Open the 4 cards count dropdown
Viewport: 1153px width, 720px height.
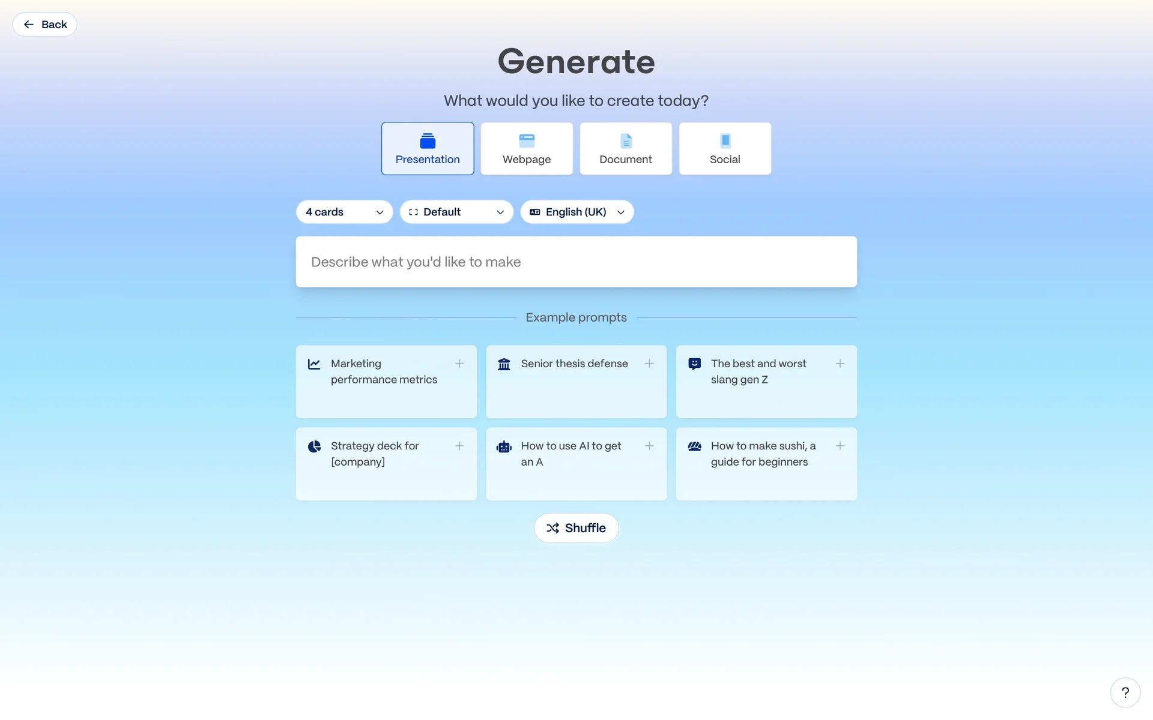(344, 212)
